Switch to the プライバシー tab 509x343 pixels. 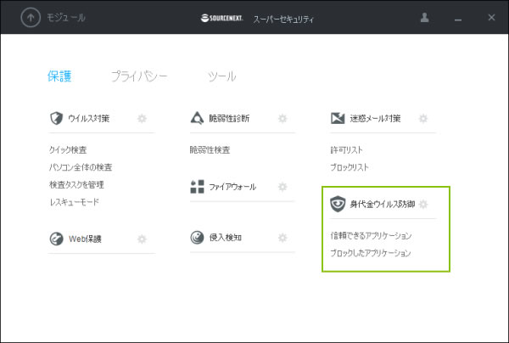coord(140,76)
